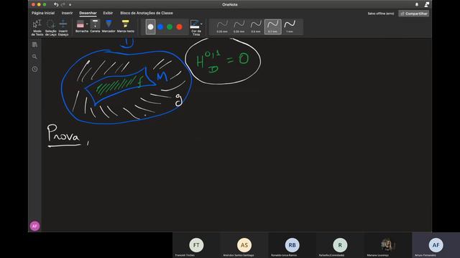
Task: Open the search magnifier in sidebar
Action: 34,57
